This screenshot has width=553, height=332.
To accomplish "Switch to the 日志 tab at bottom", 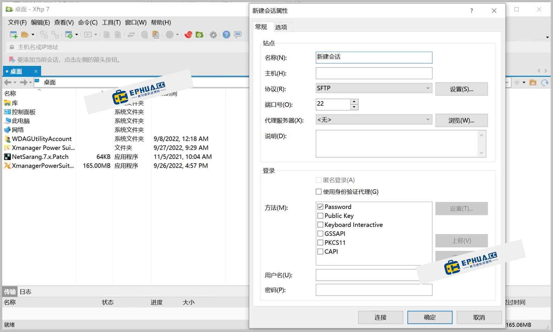I will tap(26, 292).
